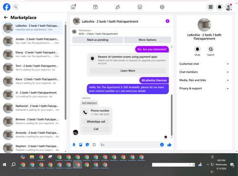Open Benene conversation in list
Screen dimensions: 238x176
coord(32,121)
